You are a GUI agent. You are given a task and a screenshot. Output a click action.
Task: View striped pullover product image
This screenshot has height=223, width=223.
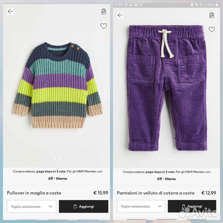tap(58, 85)
